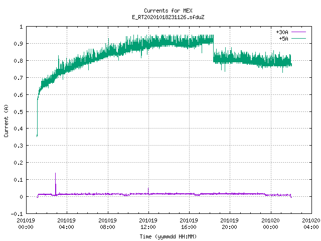This screenshot has width=321, height=241.
Task: Select the filename E_RT20201018231126.sfduZ subtitle
Action: click(x=168, y=17)
